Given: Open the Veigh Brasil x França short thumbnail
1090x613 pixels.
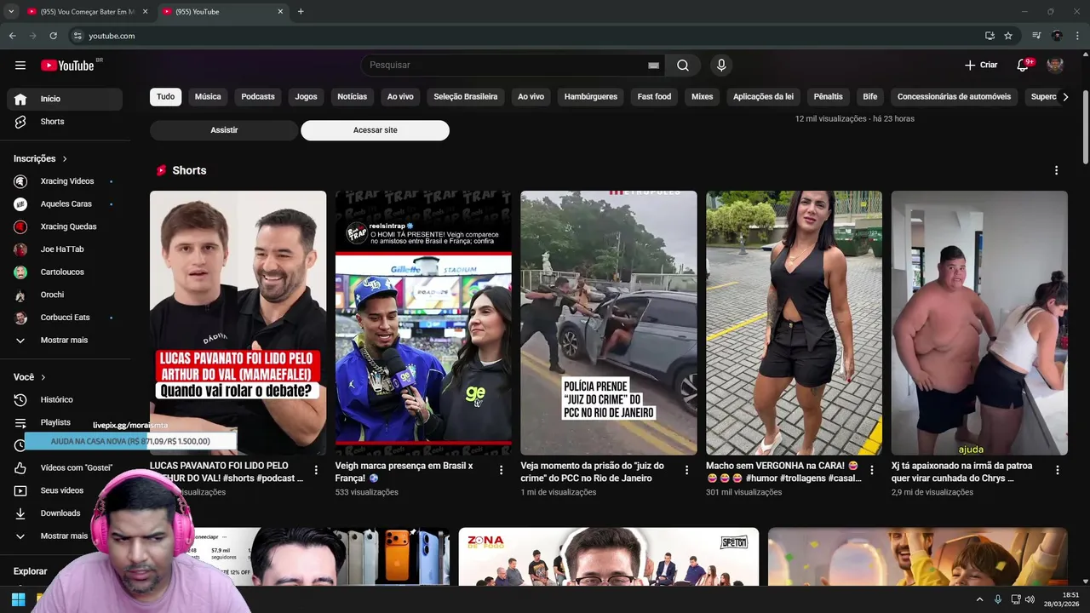Looking at the screenshot, I should point(423,323).
